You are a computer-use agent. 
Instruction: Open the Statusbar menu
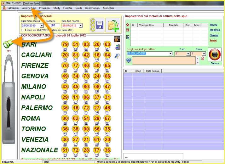click(108, 8)
